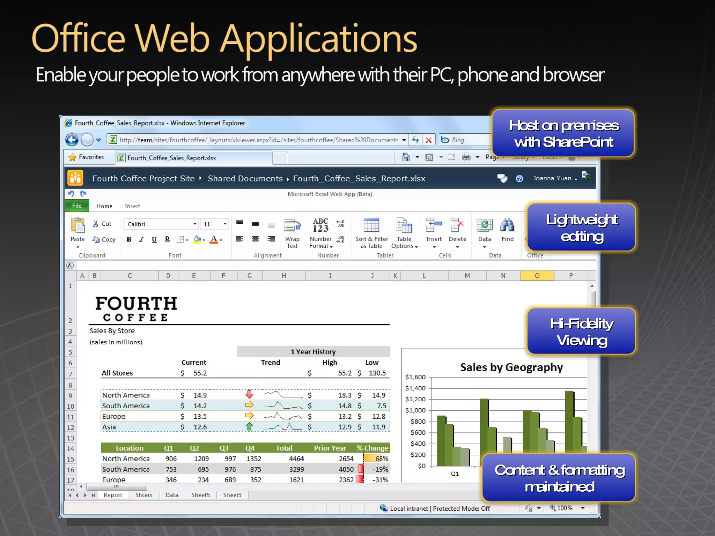This screenshot has height=536, width=715.
Task: Click the Bing search box
Action: click(466, 140)
